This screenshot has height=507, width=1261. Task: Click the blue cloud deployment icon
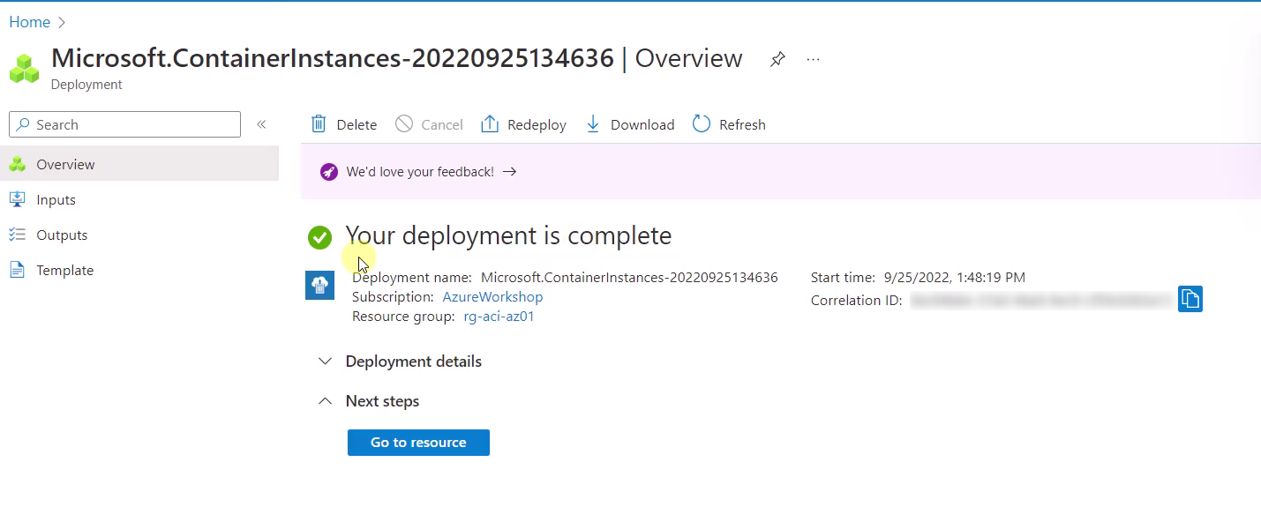pyautogui.click(x=319, y=286)
